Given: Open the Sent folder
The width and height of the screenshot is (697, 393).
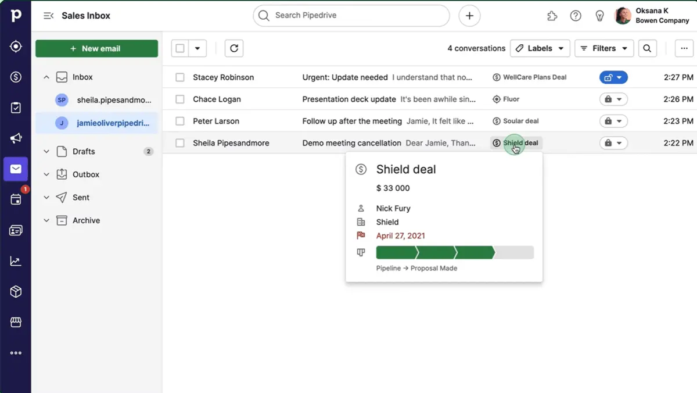Looking at the screenshot, I should [x=81, y=198].
